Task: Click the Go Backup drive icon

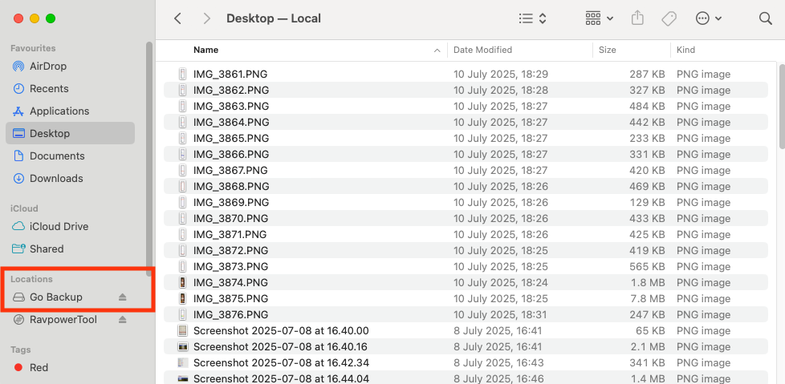Action: point(18,297)
